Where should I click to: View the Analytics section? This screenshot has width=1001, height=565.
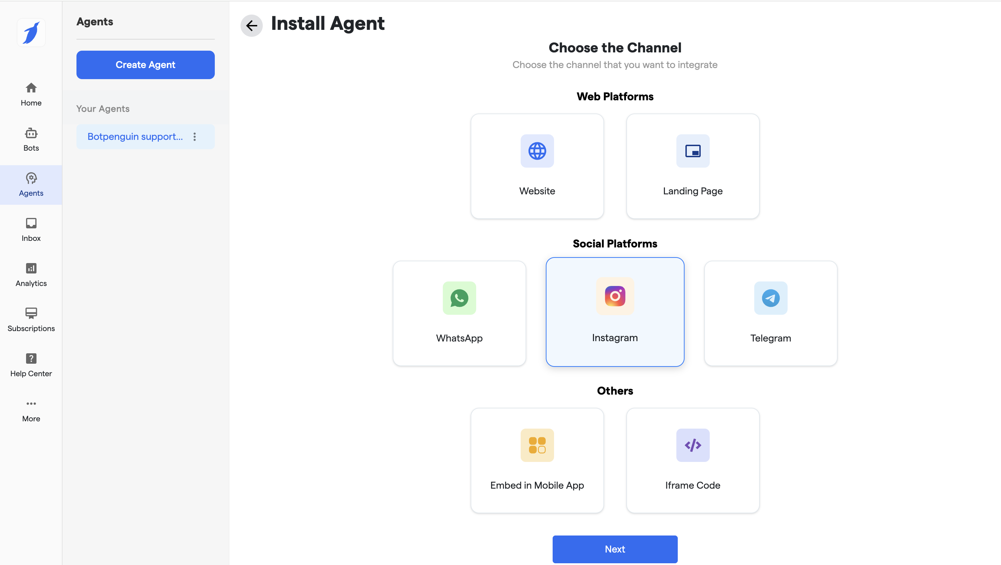coord(31,275)
